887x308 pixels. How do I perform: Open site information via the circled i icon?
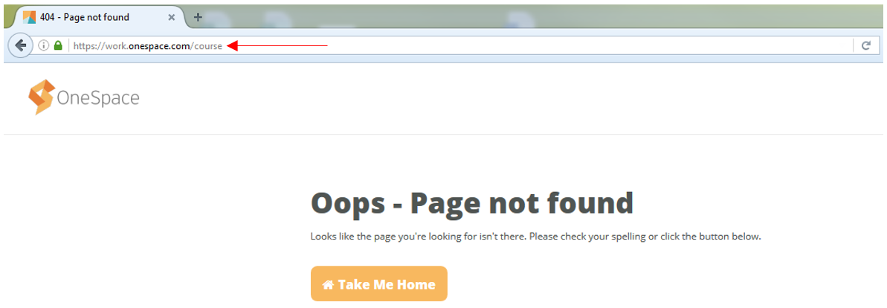pos(44,46)
